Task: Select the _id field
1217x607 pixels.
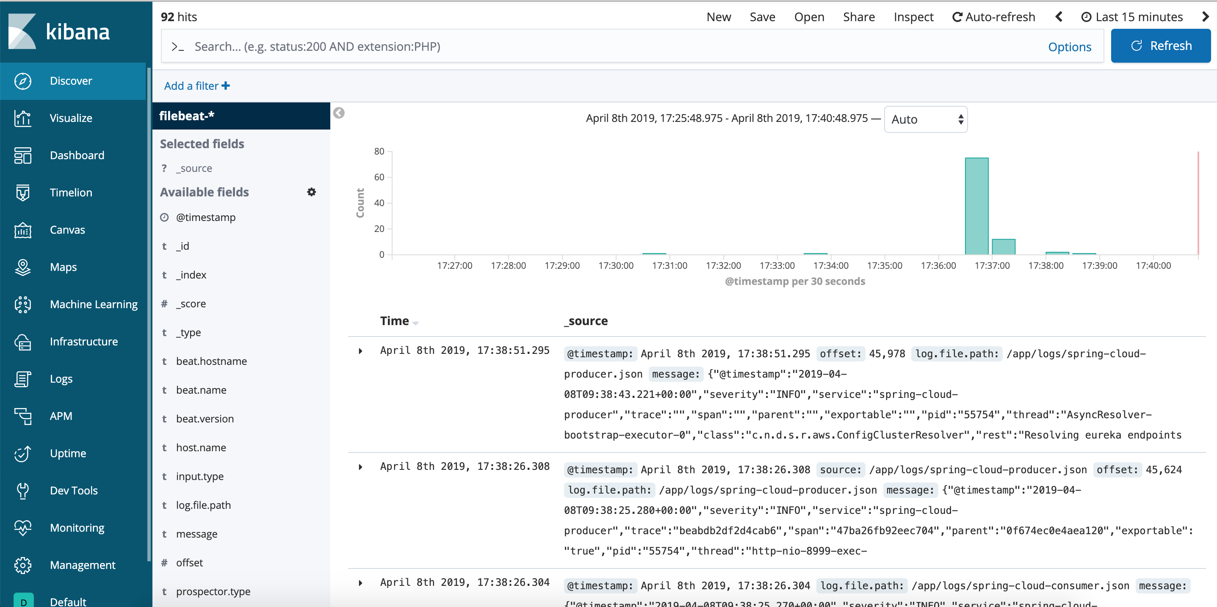Action: pyautogui.click(x=183, y=246)
